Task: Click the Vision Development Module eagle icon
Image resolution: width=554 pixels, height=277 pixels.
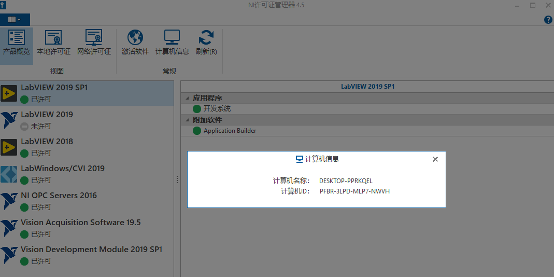Action: pos(9,255)
